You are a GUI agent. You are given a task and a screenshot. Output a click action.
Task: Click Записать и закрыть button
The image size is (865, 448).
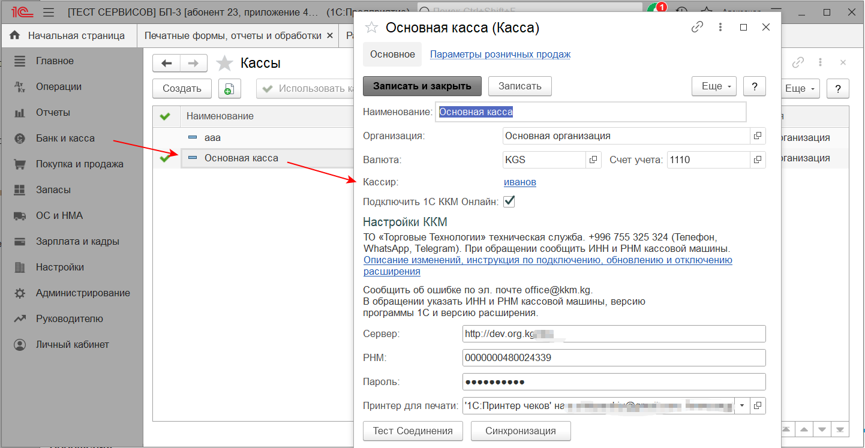tap(422, 86)
